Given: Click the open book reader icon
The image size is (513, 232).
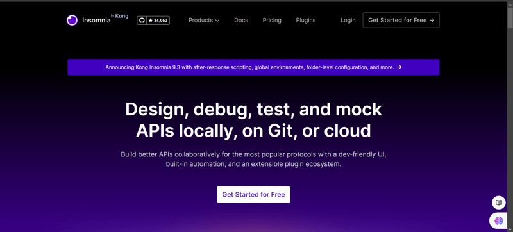Looking at the screenshot, I should click(x=499, y=203).
